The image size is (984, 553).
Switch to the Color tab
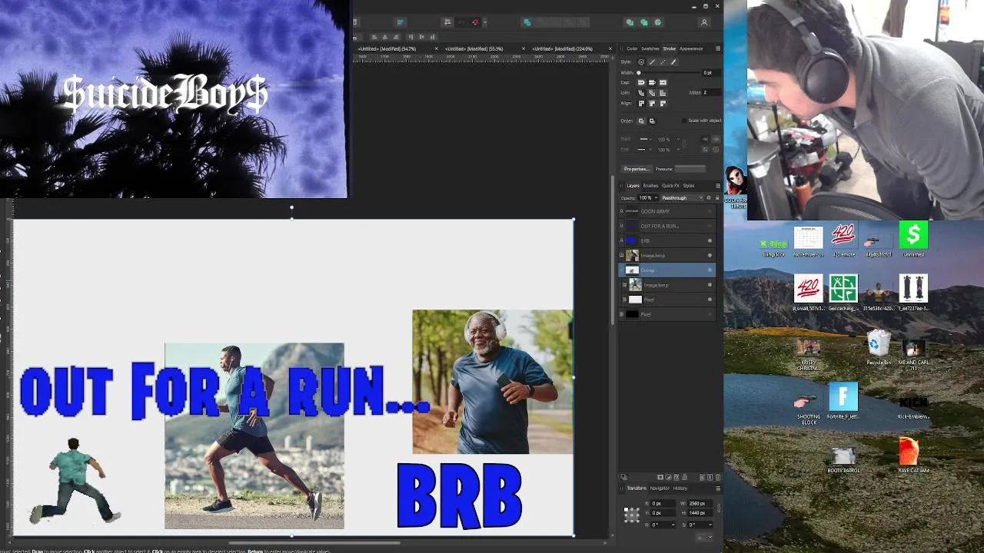pos(632,48)
